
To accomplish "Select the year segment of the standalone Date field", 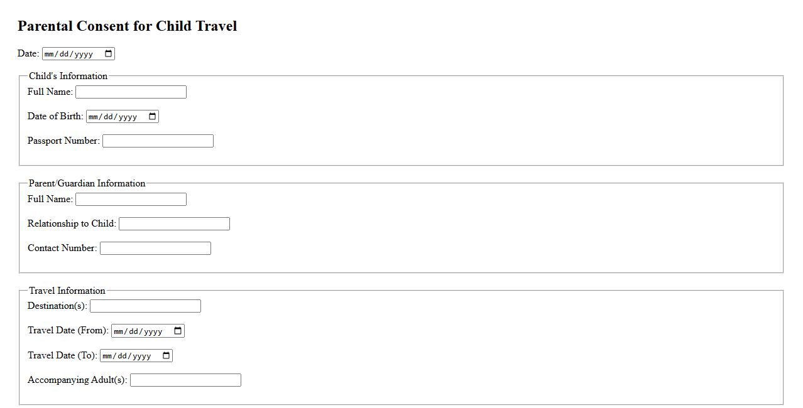I will pyautogui.click(x=84, y=55).
